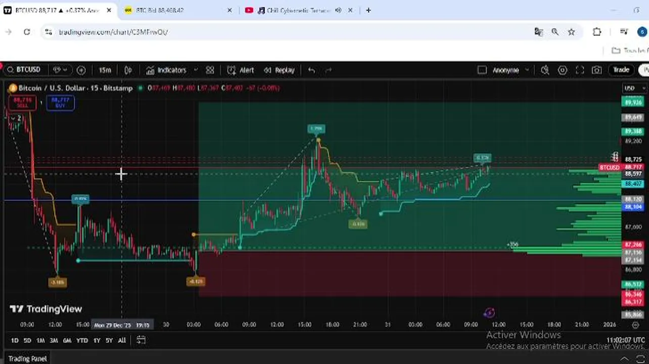Open the browser zoom magnifier icon
The image size is (649, 364).
pyautogui.click(x=555, y=32)
